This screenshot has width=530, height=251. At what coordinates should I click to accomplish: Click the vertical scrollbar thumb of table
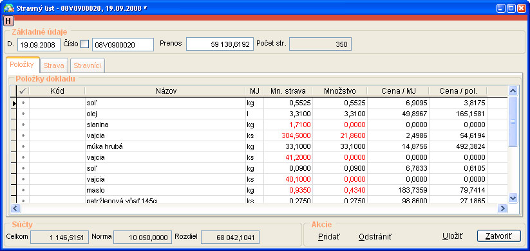(x=513, y=121)
